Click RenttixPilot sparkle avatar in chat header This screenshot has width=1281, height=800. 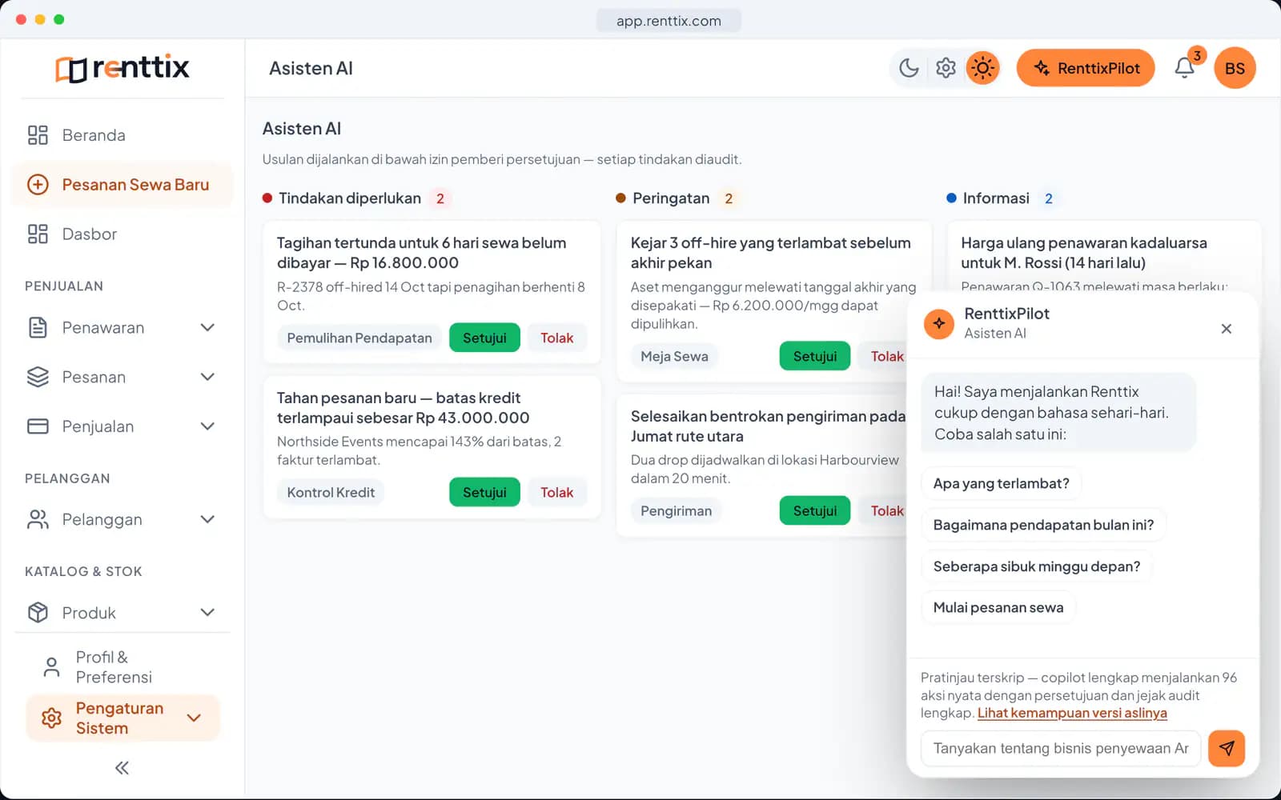click(x=939, y=323)
